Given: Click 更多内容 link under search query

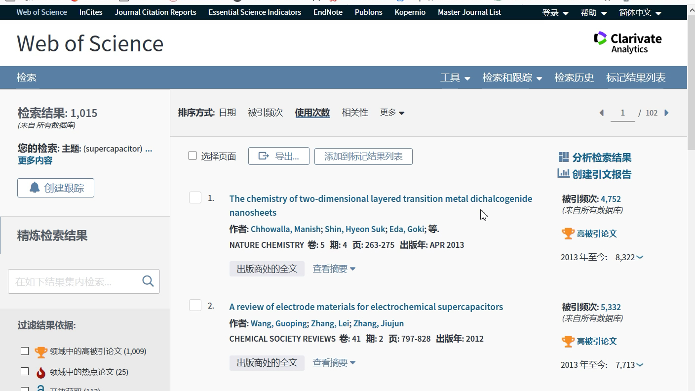Looking at the screenshot, I should click(x=35, y=160).
